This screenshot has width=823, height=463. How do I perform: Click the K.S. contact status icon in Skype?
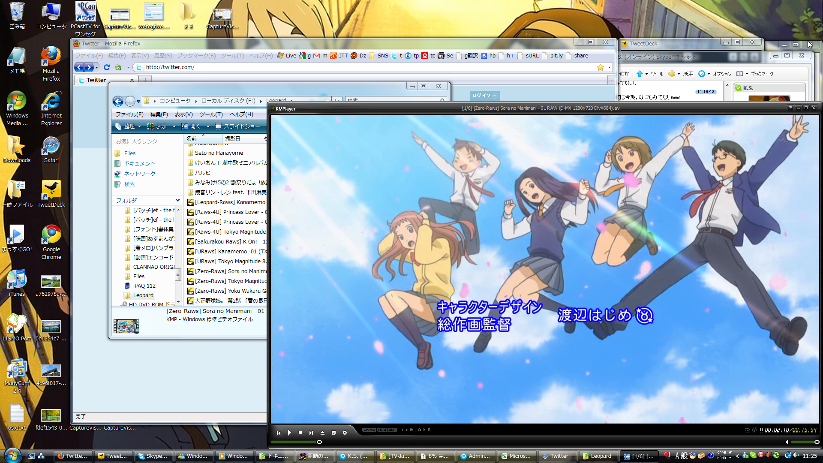click(x=738, y=88)
